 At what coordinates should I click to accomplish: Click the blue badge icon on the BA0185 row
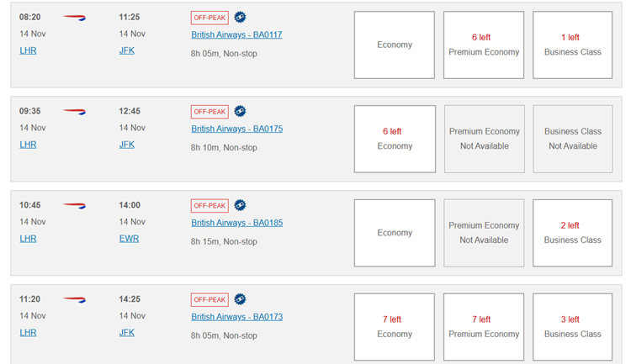240,205
